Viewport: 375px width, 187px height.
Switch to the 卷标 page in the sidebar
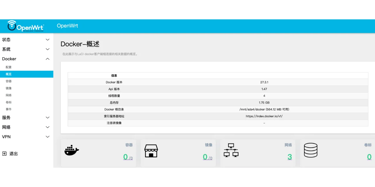[8, 102]
